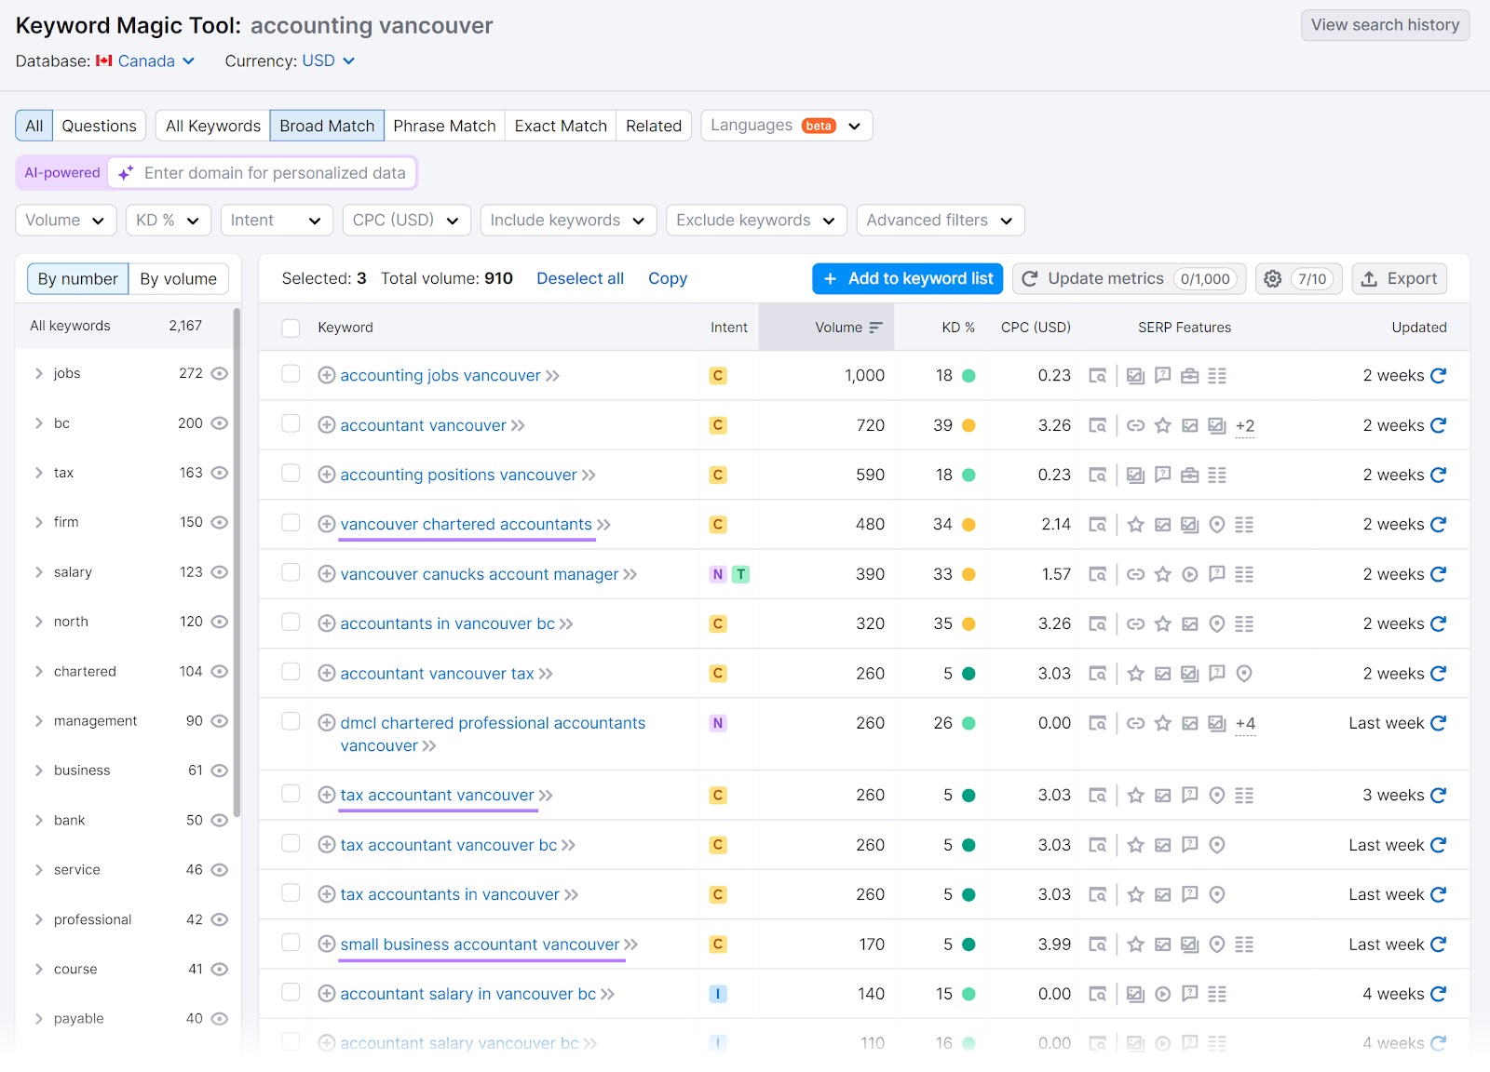This screenshot has width=1490, height=1072.
Task: Click the Export icon
Action: click(1370, 278)
